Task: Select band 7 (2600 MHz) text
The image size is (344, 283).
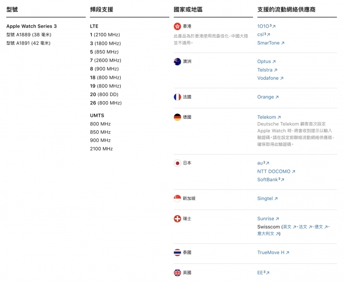Action: click(x=105, y=60)
